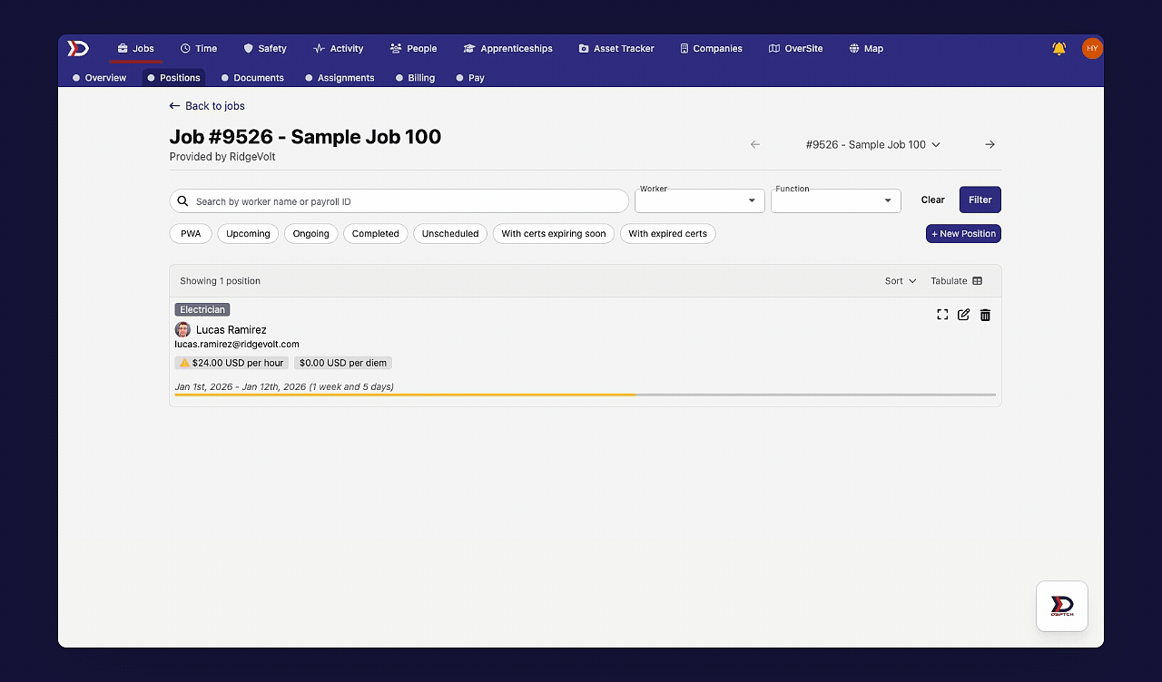
Task: Click the $24.00 USD per hour warning badge
Action: (x=231, y=363)
